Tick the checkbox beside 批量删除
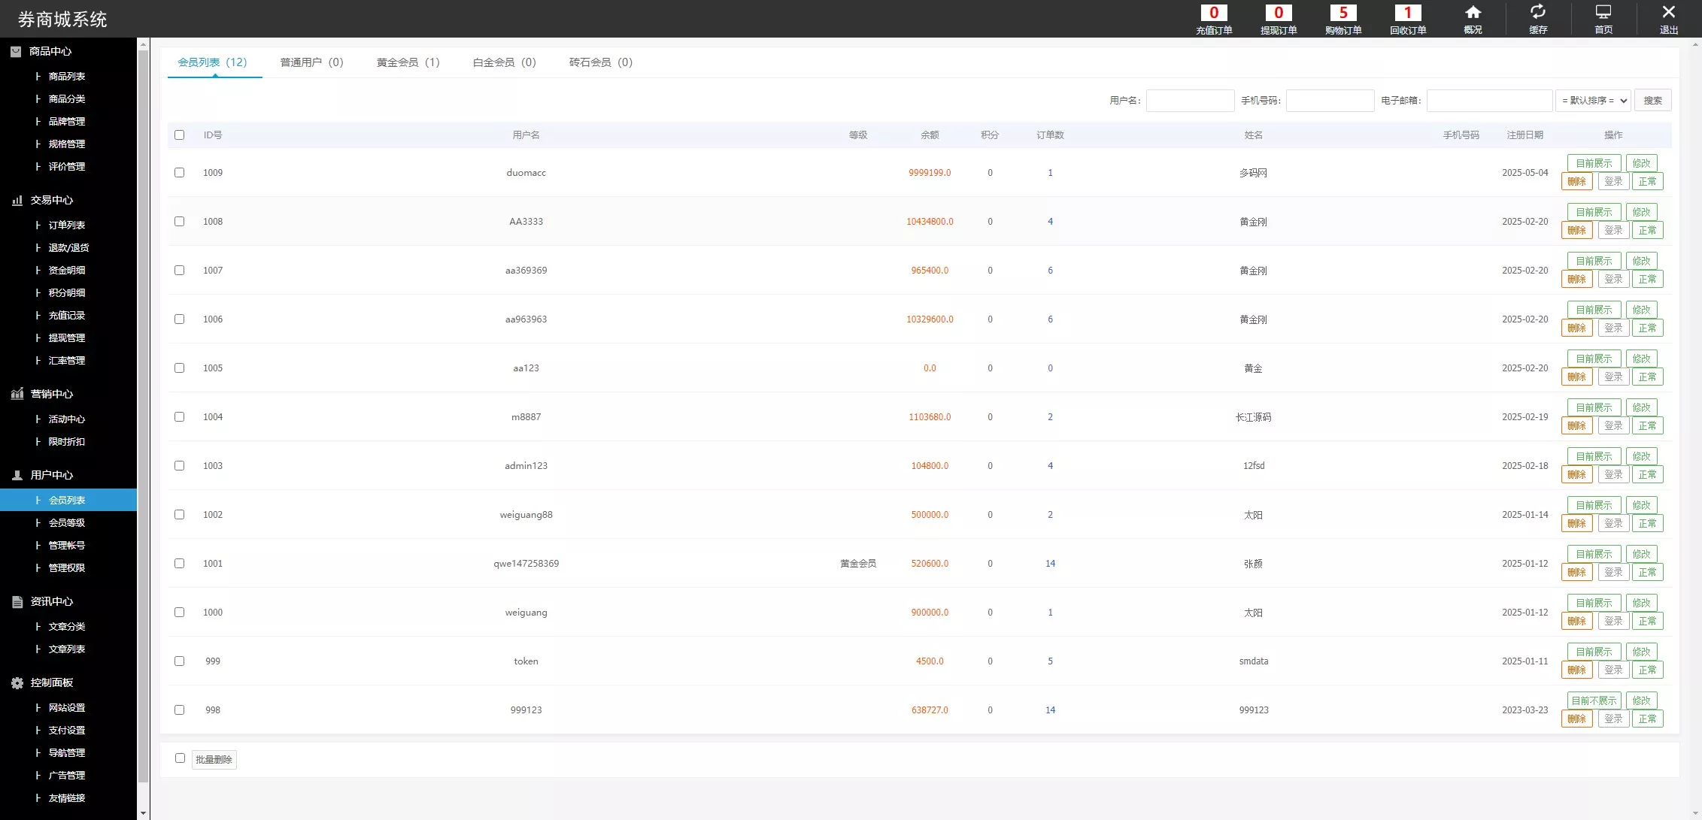1702x820 pixels. (x=180, y=758)
